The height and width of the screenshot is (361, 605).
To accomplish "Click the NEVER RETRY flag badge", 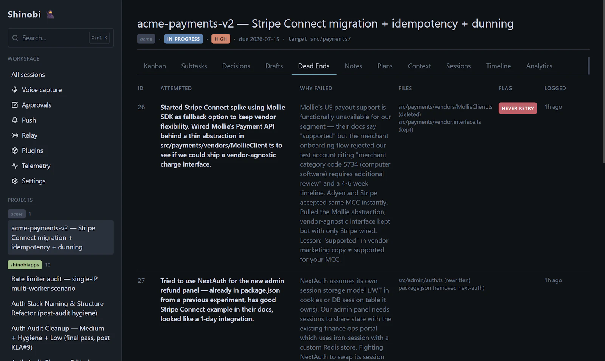I will click(518, 108).
